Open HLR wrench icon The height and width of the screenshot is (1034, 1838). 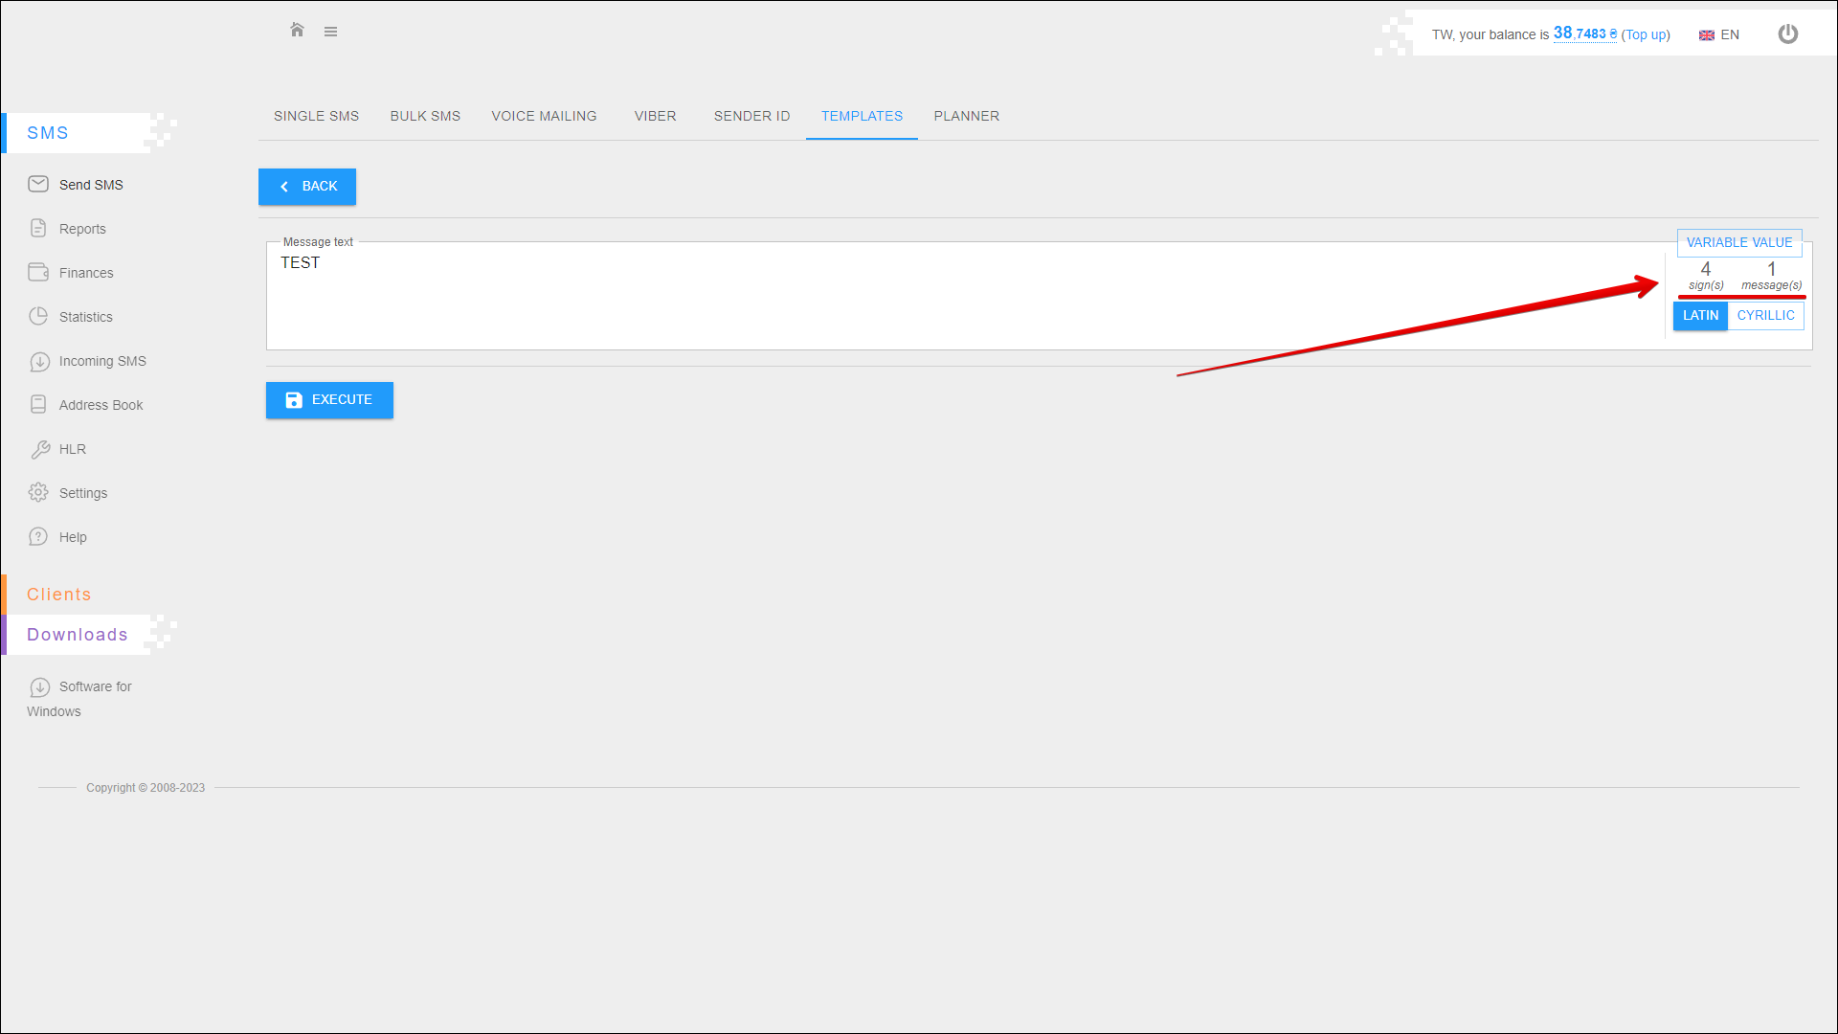[39, 449]
